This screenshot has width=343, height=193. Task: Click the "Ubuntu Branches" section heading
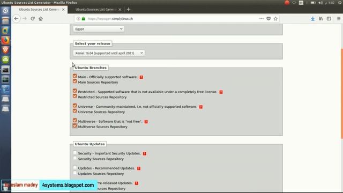tap(91, 68)
